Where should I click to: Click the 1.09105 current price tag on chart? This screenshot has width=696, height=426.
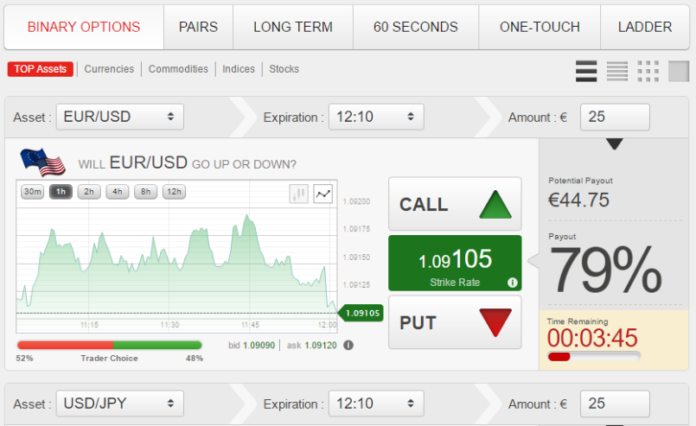pos(361,313)
